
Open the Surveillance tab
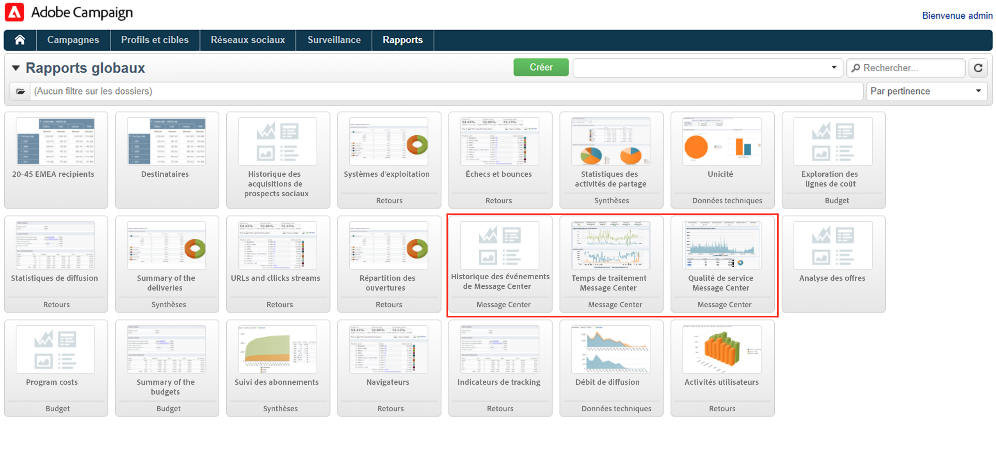click(334, 40)
